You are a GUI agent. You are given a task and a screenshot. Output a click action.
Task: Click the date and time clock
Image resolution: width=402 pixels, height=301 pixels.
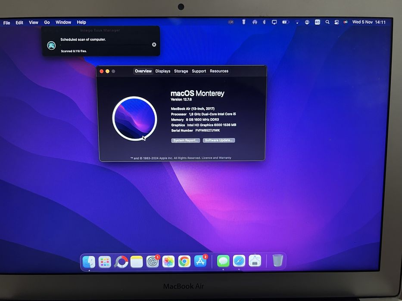point(369,22)
